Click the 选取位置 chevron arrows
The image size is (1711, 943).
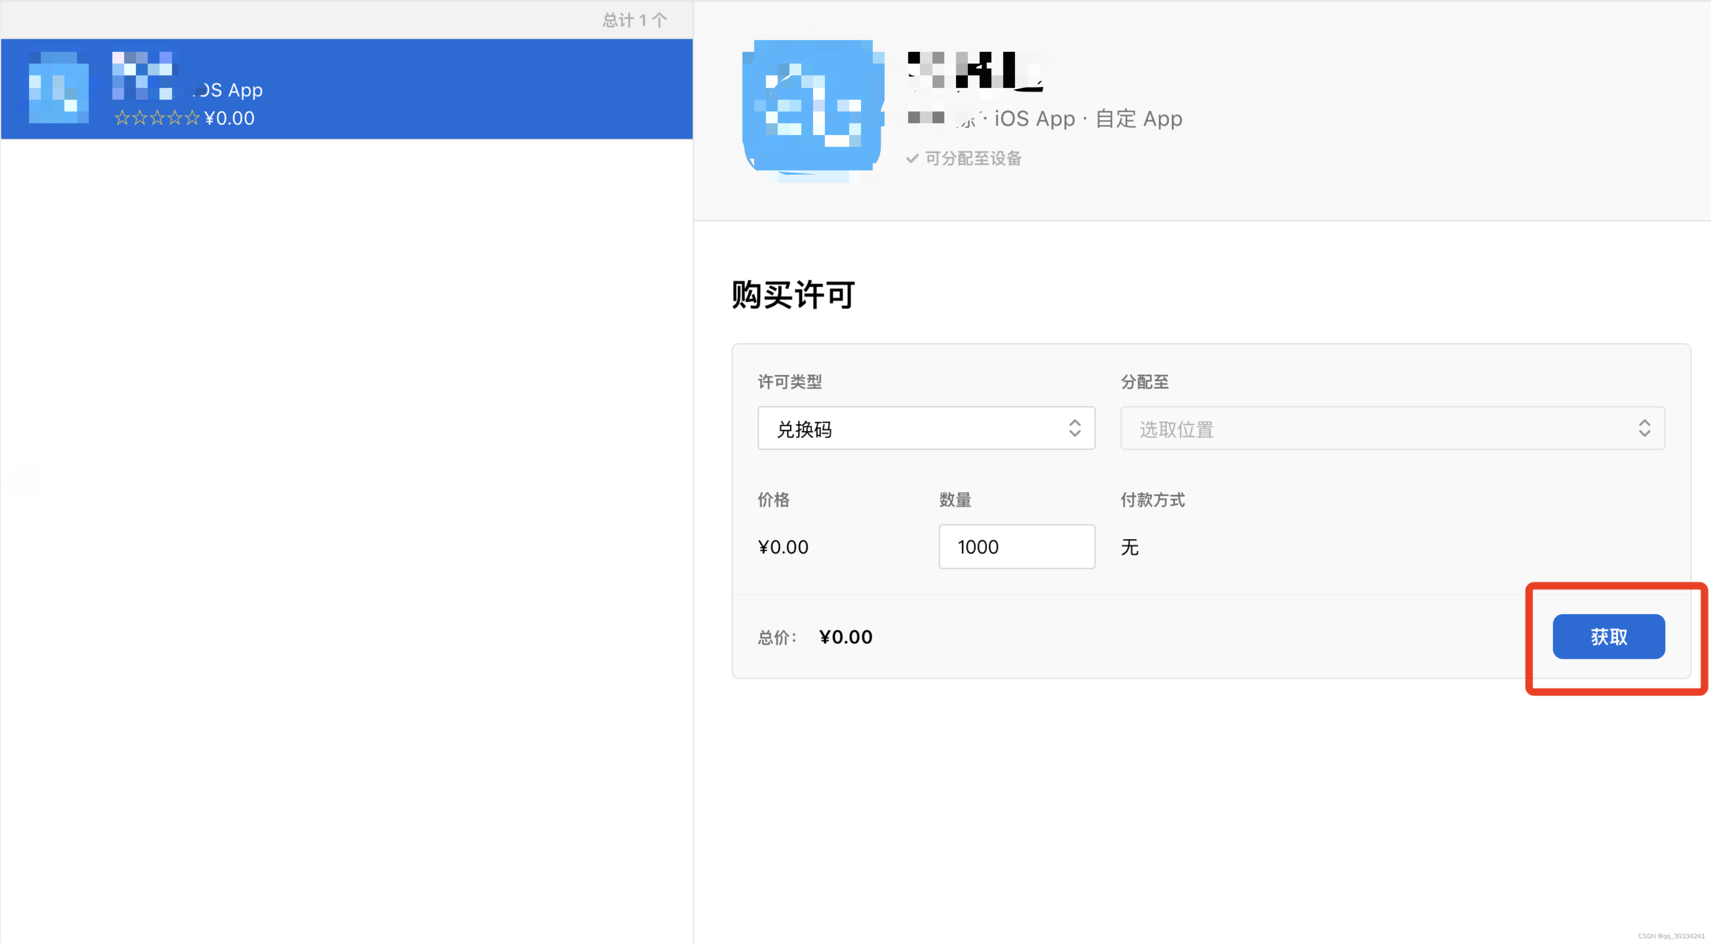1644,428
